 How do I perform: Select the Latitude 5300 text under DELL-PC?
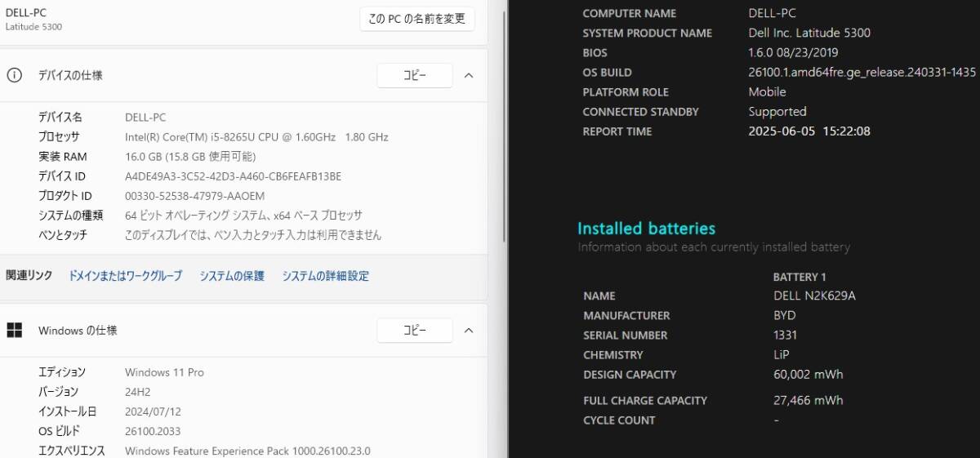pos(33,27)
